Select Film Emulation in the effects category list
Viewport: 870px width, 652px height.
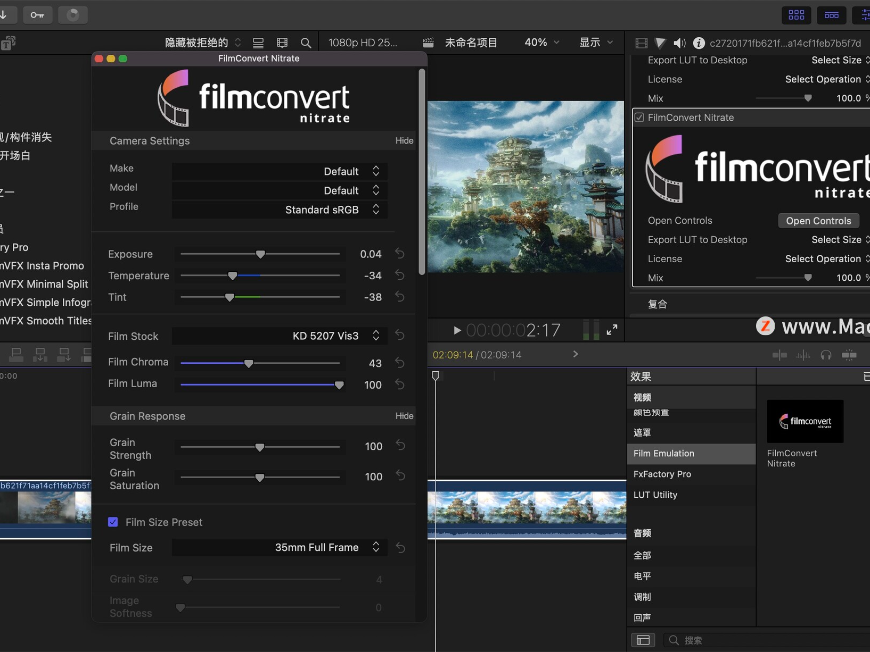click(x=664, y=454)
